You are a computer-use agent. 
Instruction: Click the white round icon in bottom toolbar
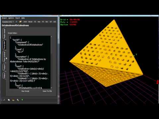click(x=9, y=100)
